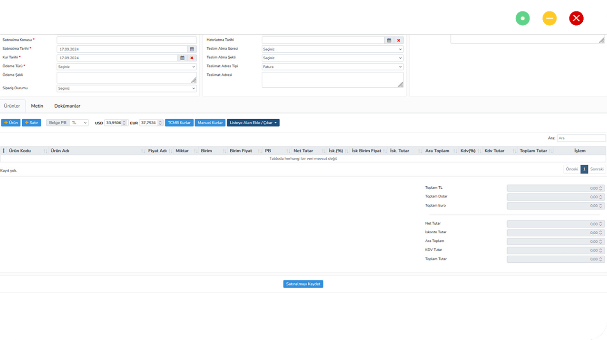Screen dimensions: 607x340
Task: Open Listeye Alan Ekle / Çıkar menu
Action: (x=253, y=123)
